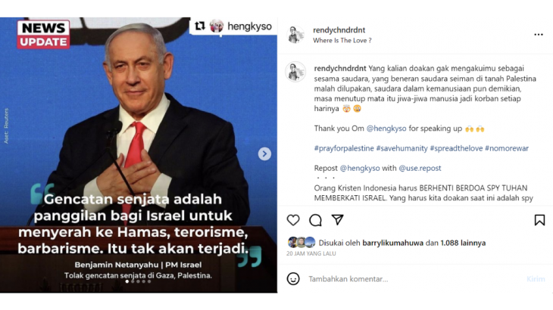
Task: Open the Where Is The Love audio link
Action: pyautogui.click(x=342, y=41)
